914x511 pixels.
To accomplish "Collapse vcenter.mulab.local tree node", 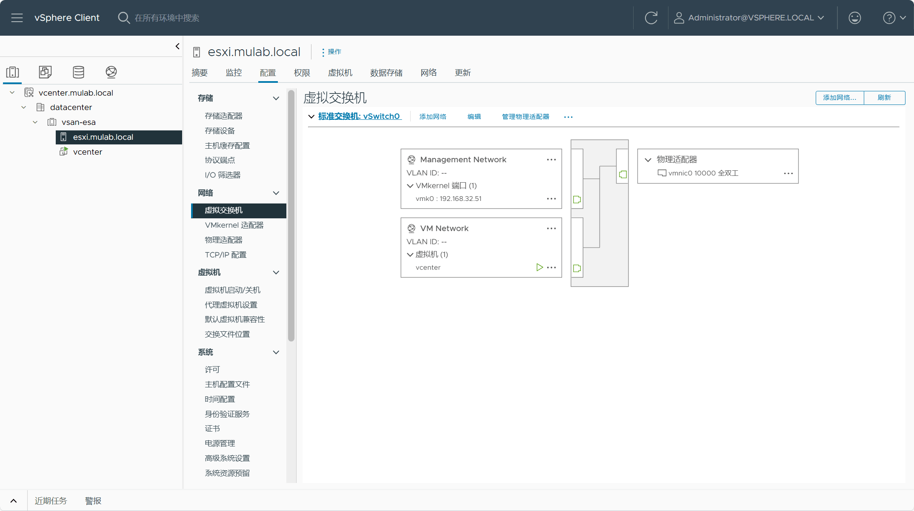I will [12, 93].
